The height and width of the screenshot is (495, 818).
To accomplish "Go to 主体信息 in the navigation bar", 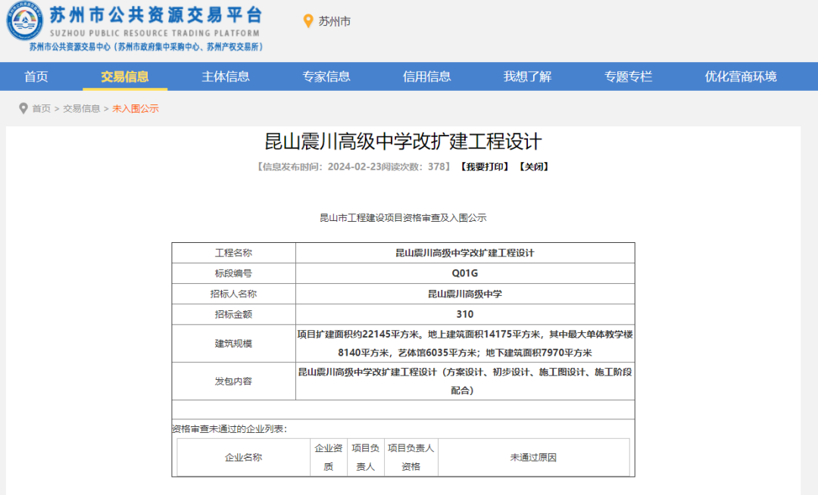I will (x=226, y=76).
